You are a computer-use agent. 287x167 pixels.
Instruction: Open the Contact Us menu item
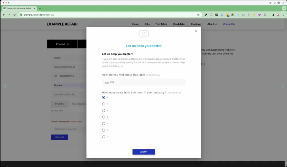[229, 24]
